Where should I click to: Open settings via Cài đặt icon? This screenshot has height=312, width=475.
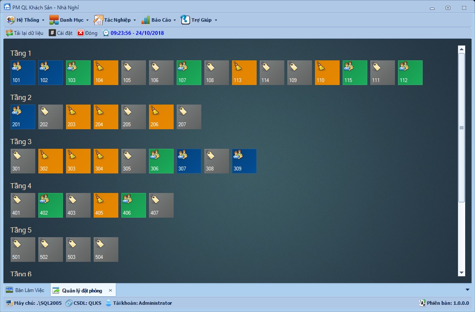coord(52,33)
